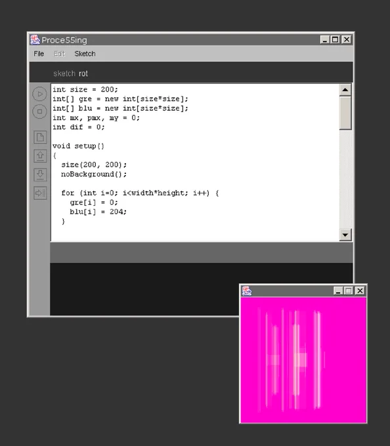Minimize the sketch output window
The image size is (390, 446).
[338, 291]
